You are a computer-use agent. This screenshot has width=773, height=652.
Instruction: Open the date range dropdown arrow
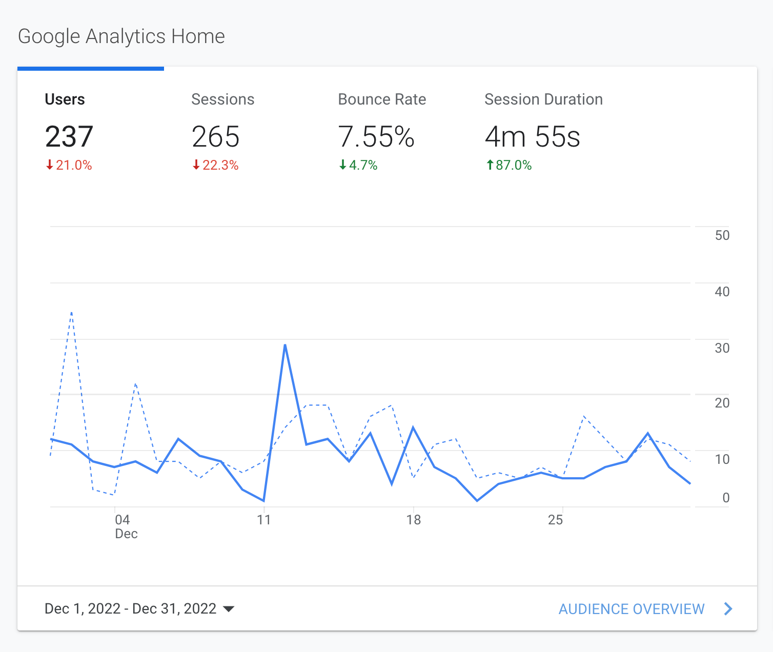coord(229,609)
